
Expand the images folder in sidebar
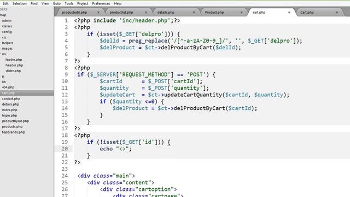7,49
